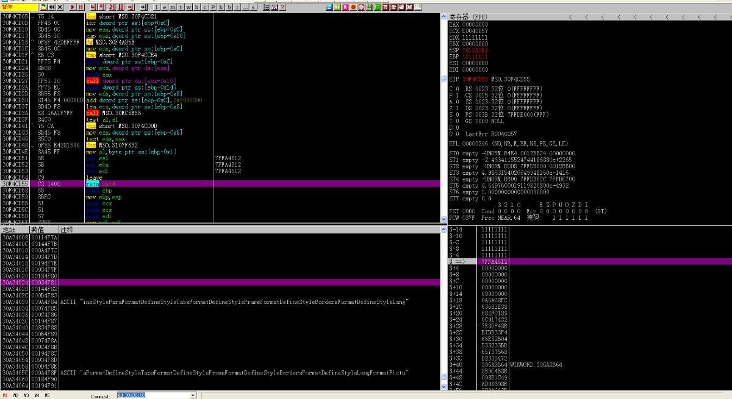Click the Go to address arrow icon

[x=144, y=7]
